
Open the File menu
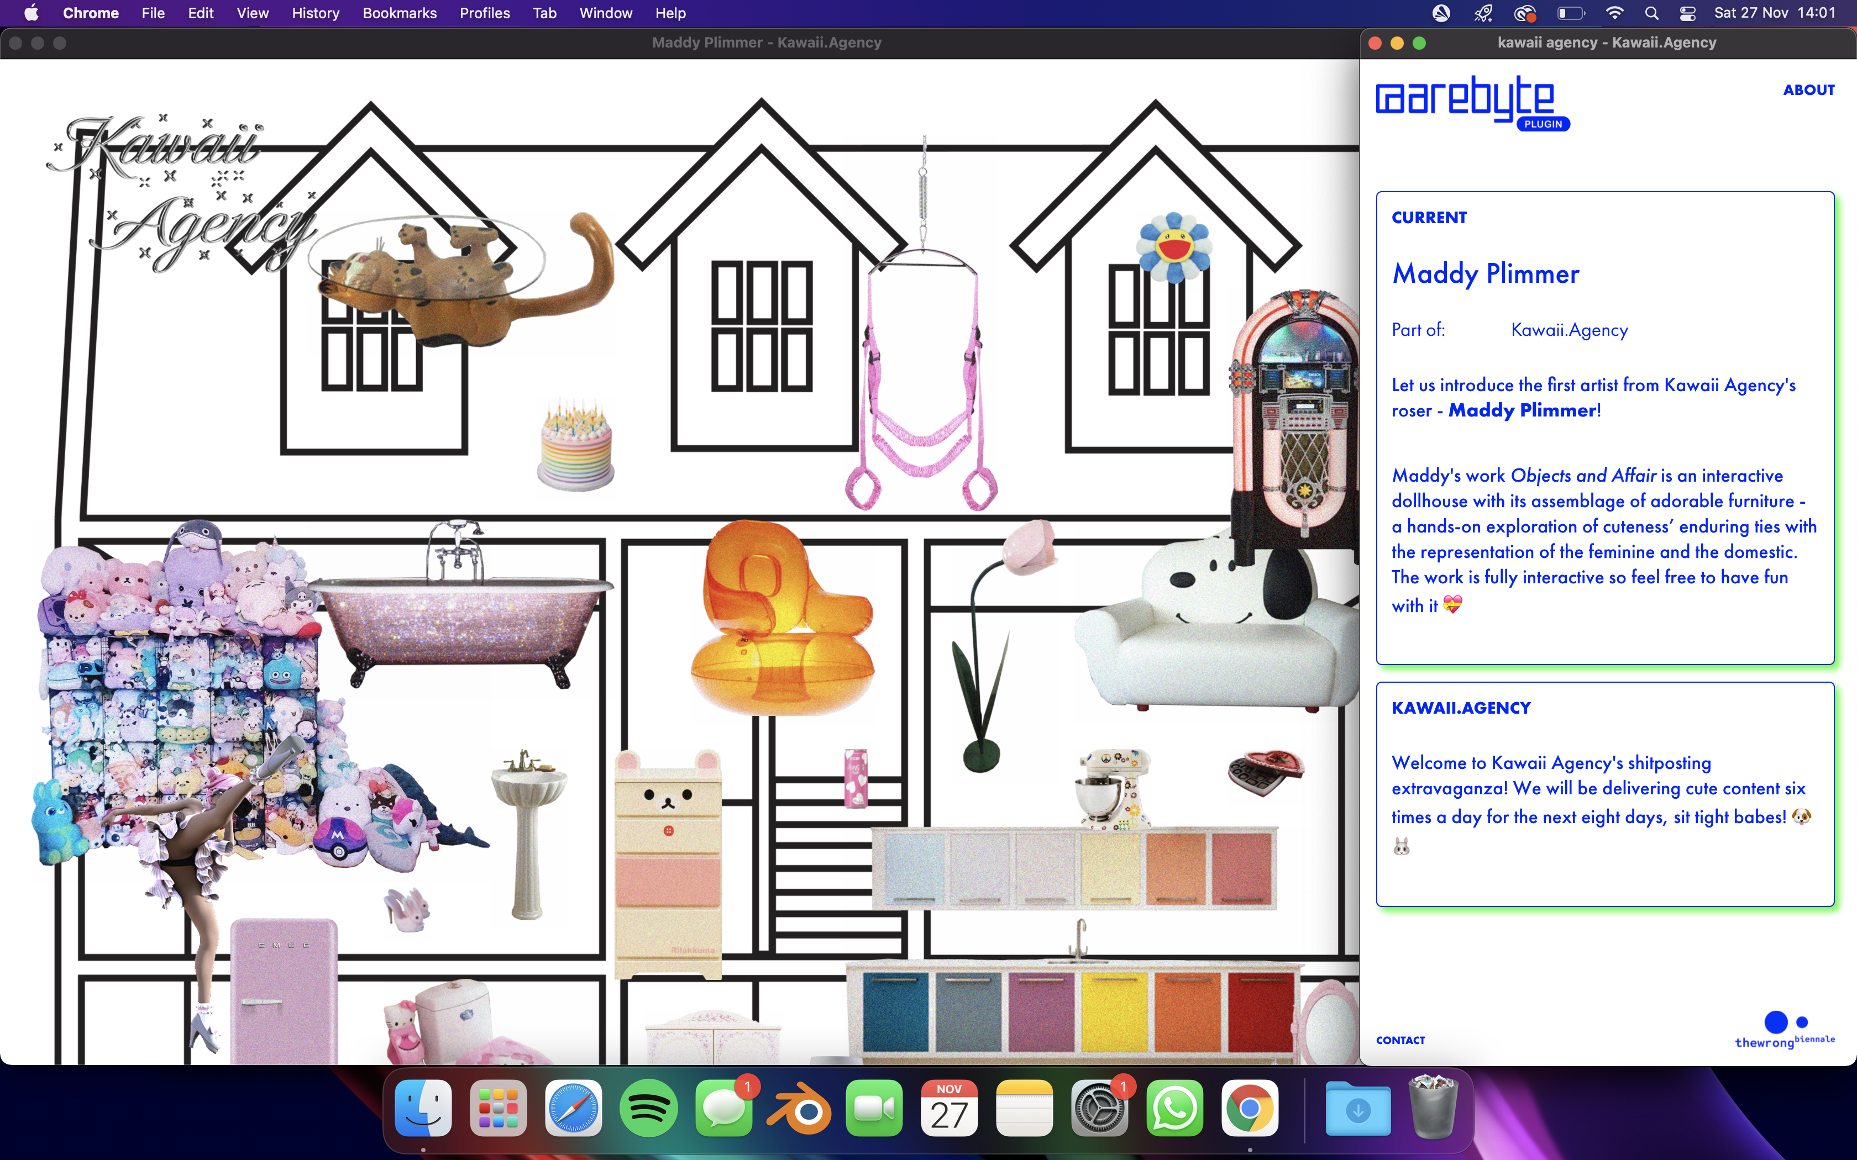click(x=154, y=13)
